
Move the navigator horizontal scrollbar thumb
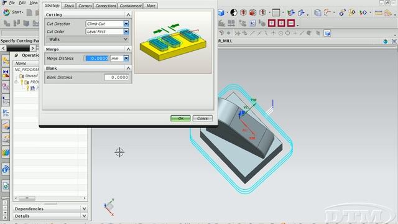point(27,198)
